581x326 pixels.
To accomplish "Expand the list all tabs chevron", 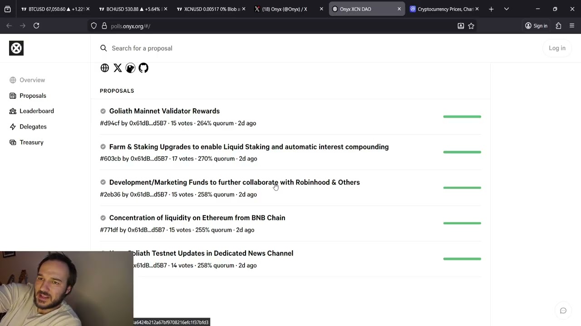I will [x=507, y=9].
